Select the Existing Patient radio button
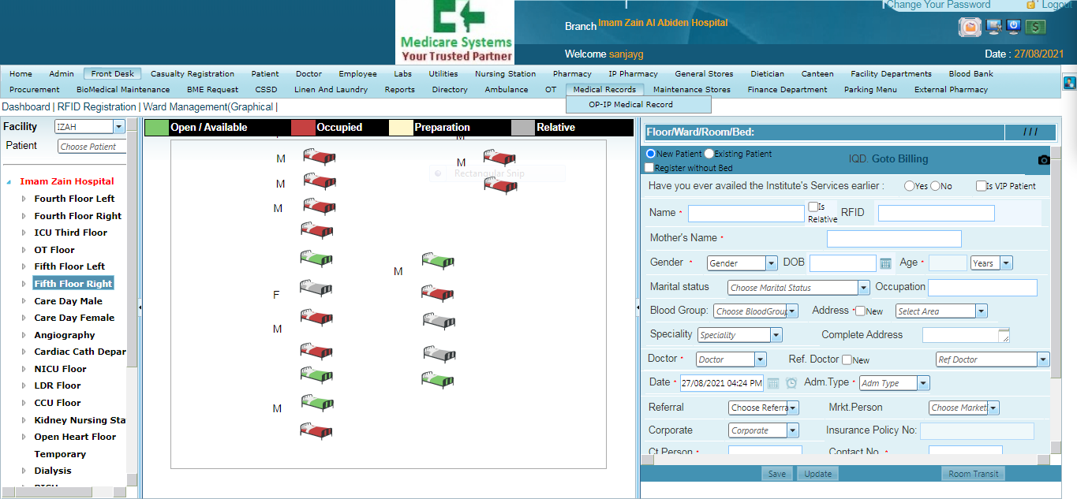The width and height of the screenshot is (1077, 499). click(x=709, y=154)
